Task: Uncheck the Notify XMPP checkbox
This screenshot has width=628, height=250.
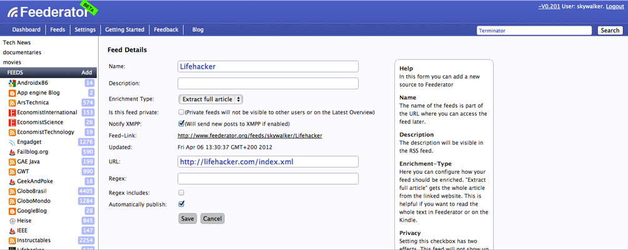Action: (x=181, y=123)
